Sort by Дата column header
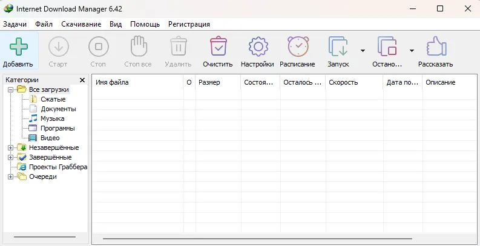 (x=403, y=82)
